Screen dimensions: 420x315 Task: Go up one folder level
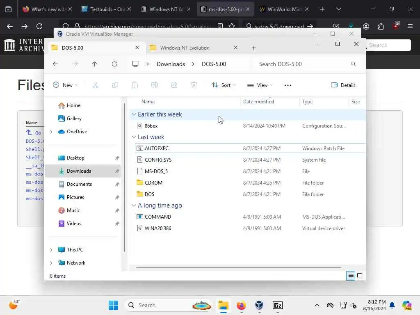pos(95,64)
